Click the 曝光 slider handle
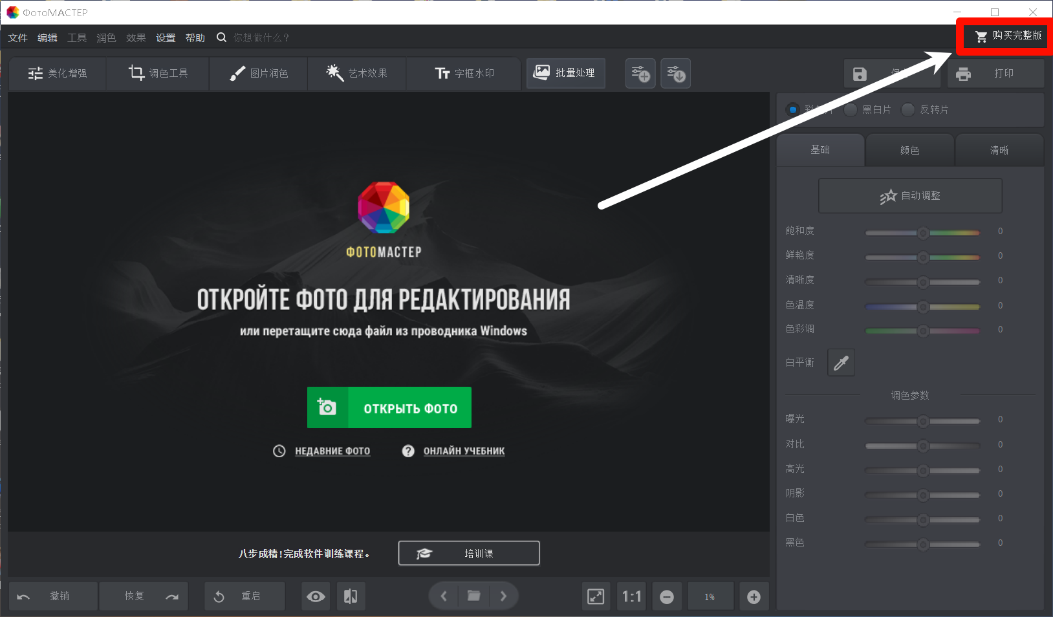Image resolution: width=1053 pixels, height=617 pixels. click(x=923, y=421)
